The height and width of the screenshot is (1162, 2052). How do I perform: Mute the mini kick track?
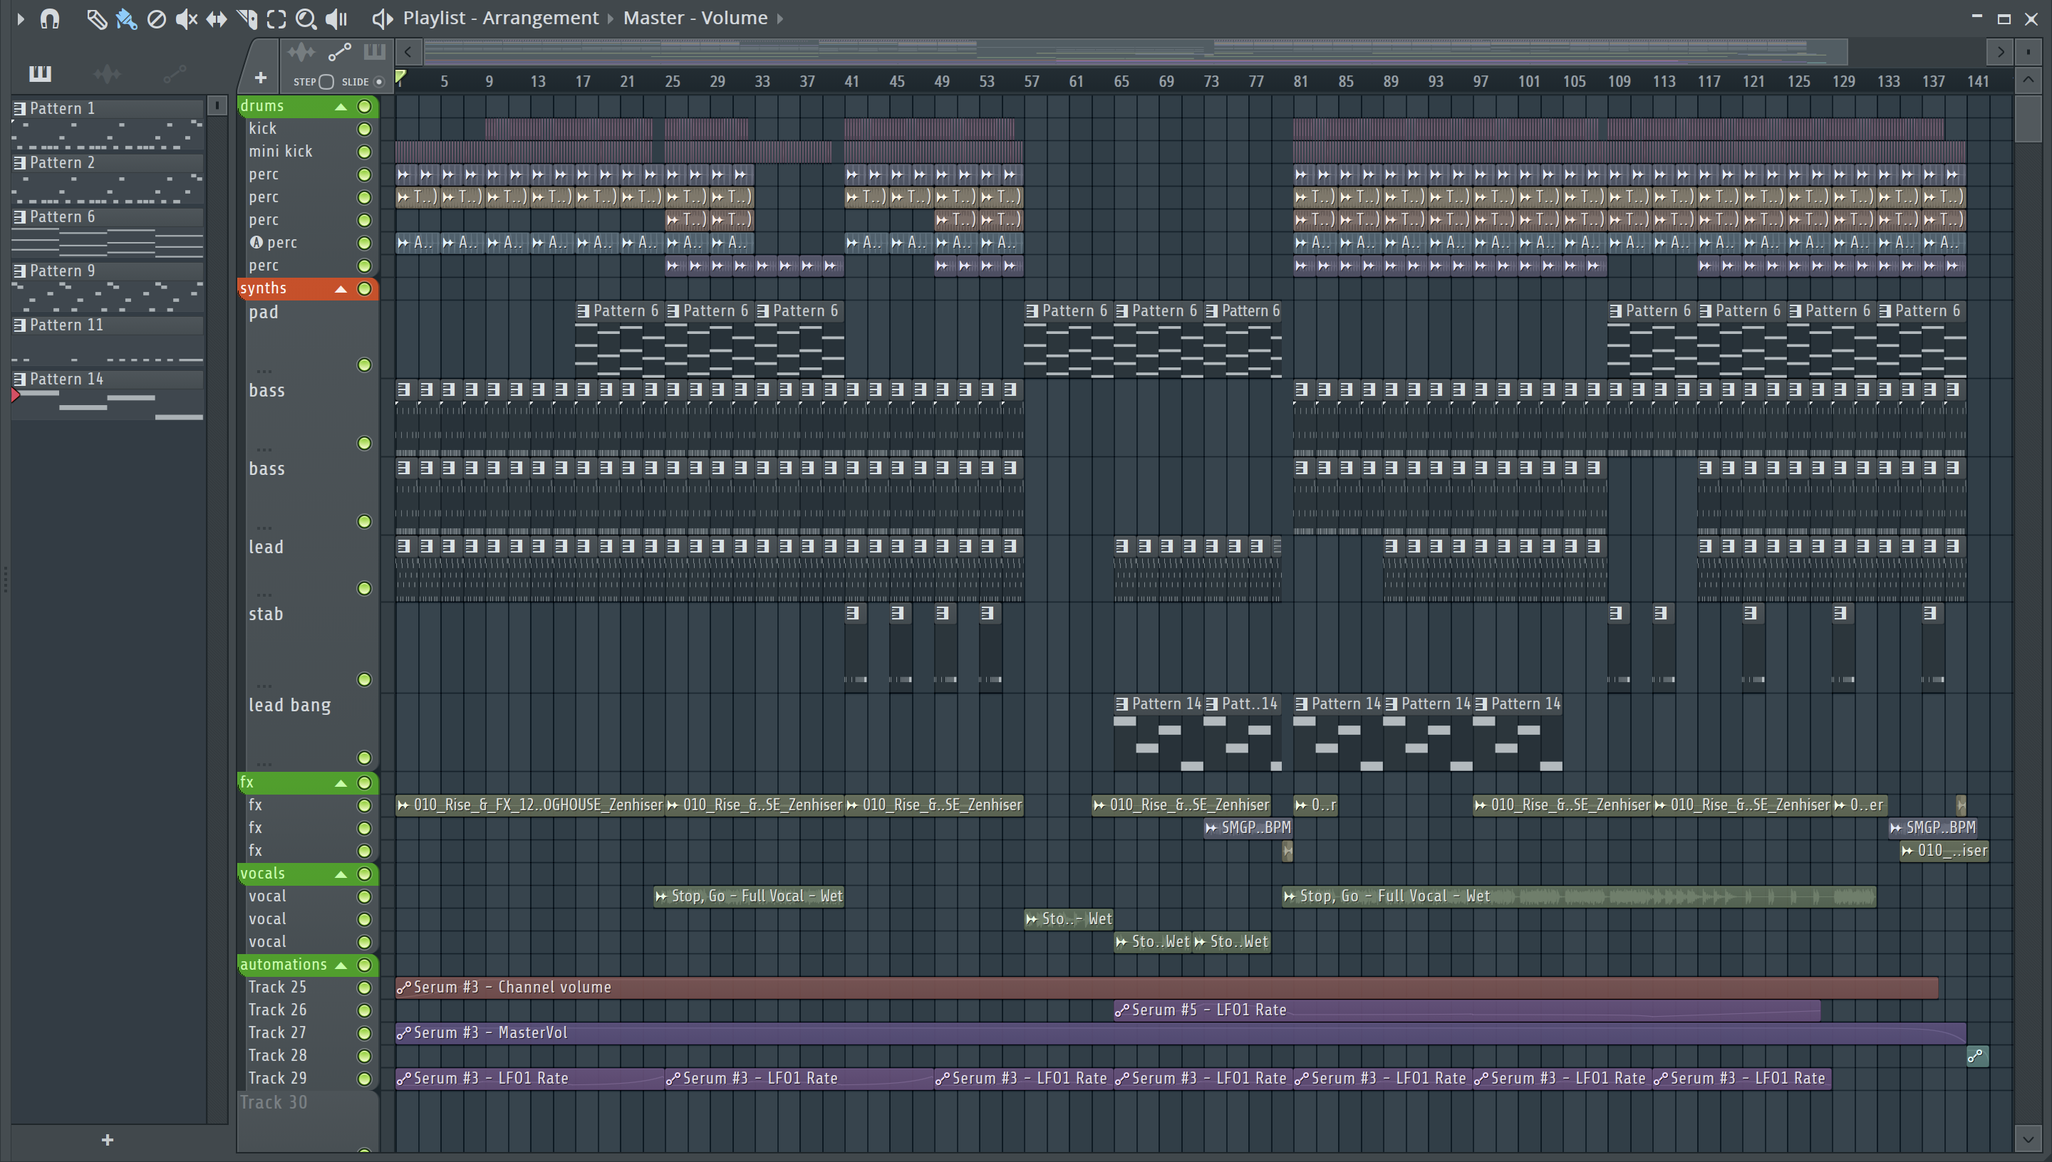click(x=364, y=152)
